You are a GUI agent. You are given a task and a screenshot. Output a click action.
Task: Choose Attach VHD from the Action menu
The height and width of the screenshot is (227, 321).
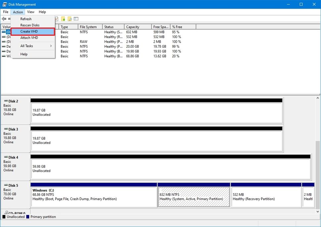pos(33,38)
